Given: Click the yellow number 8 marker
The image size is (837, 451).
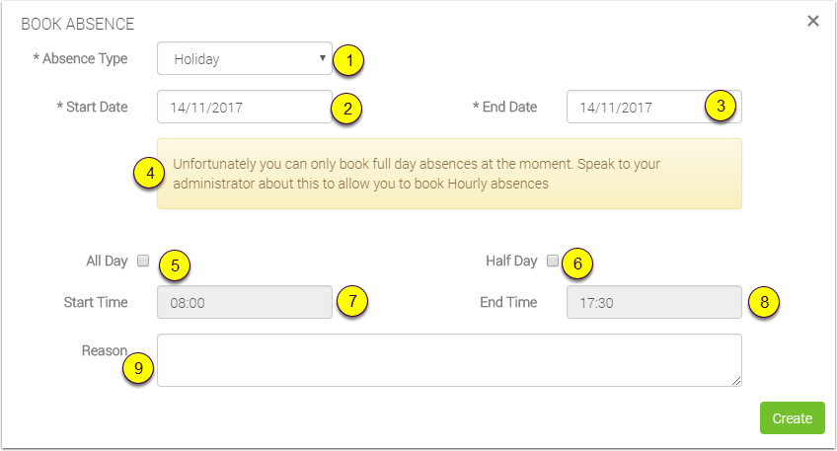Looking at the screenshot, I should click(x=763, y=301).
